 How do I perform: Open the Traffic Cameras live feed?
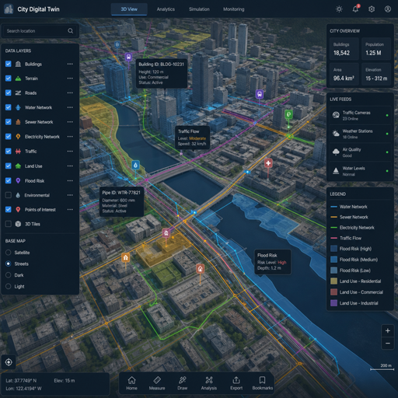360,115
